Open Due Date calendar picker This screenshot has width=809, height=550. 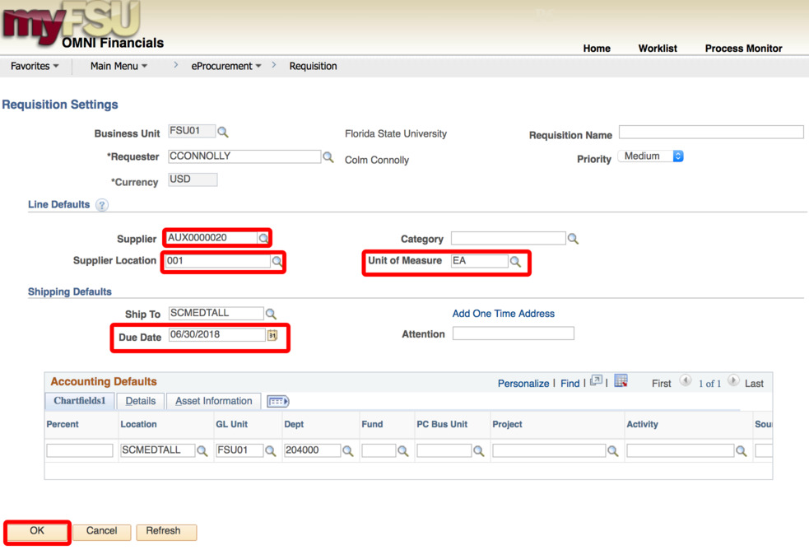(x=272, y=335)
